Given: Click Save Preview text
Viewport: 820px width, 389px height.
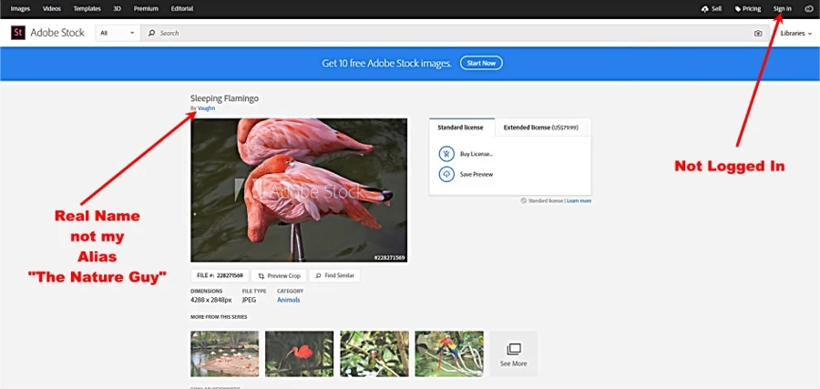Looking at the screenshot, I should click(477, 175).
